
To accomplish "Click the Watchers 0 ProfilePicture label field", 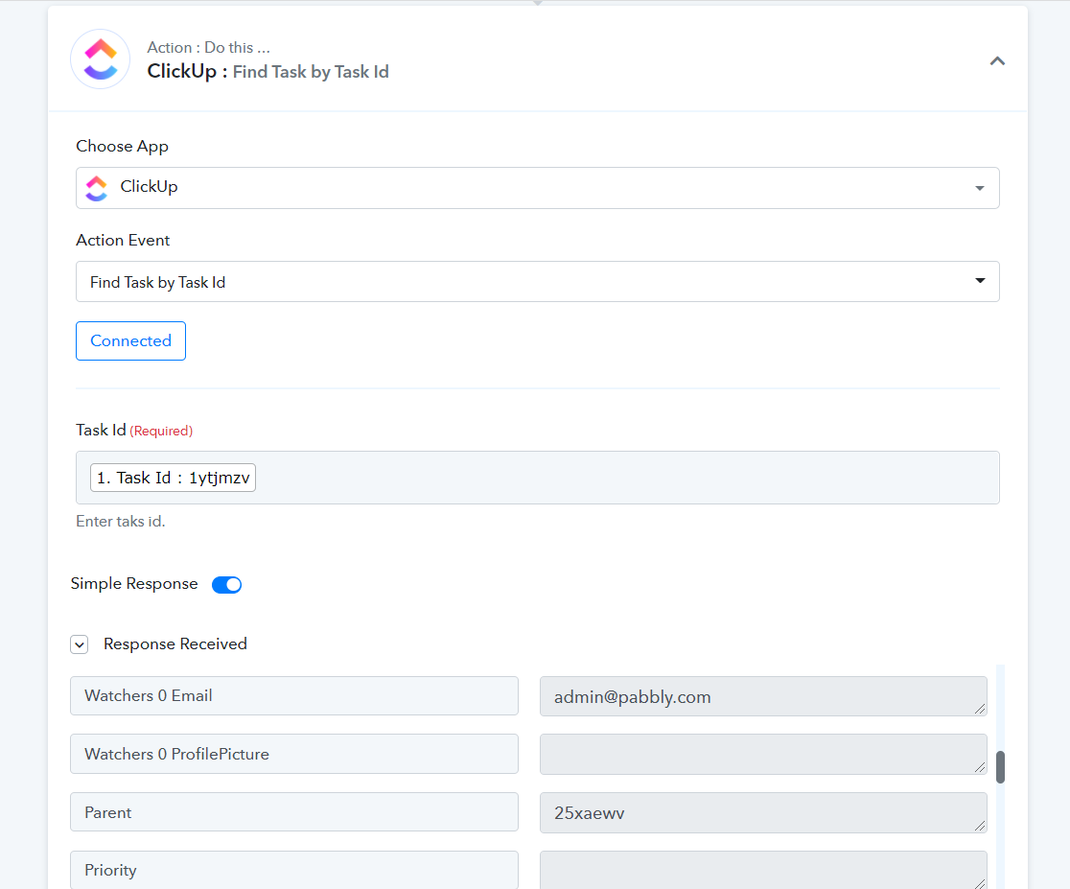I will click(x=294, y=754).
